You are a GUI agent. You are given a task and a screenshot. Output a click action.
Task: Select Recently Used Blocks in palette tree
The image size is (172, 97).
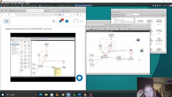[x=119, y=20]
